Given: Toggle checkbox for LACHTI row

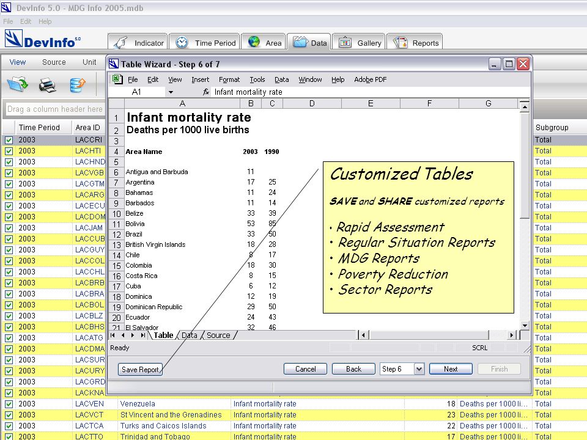Looking at the screenshot, I should [9, 151].
